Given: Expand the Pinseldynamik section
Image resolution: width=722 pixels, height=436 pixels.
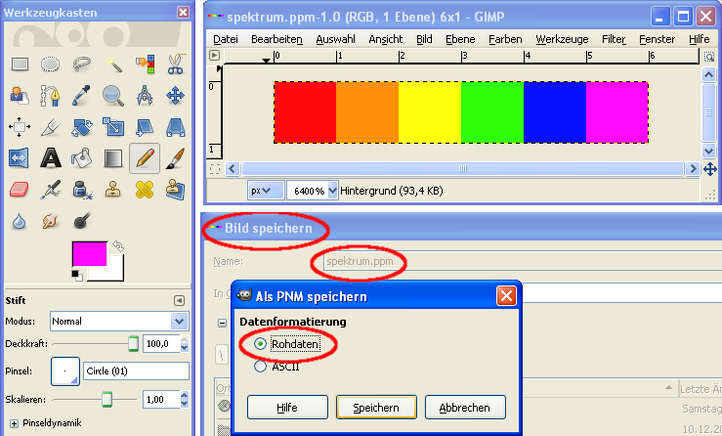Looking at the screenshot, I should tap(13, 423).
